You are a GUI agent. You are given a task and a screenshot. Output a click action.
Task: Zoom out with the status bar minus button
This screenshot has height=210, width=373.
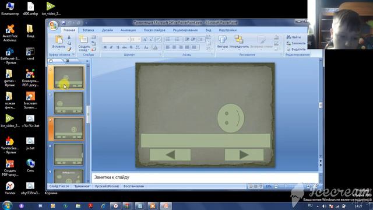pyautogui.click(x=276, y=186)
